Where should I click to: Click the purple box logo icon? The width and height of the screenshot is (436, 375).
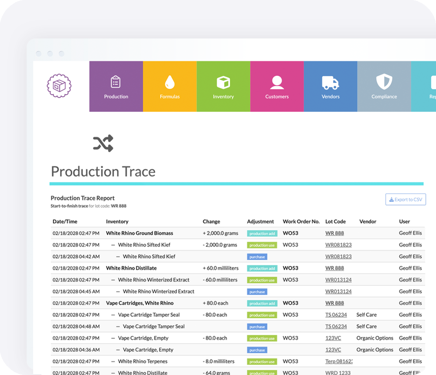pos(59,86)
